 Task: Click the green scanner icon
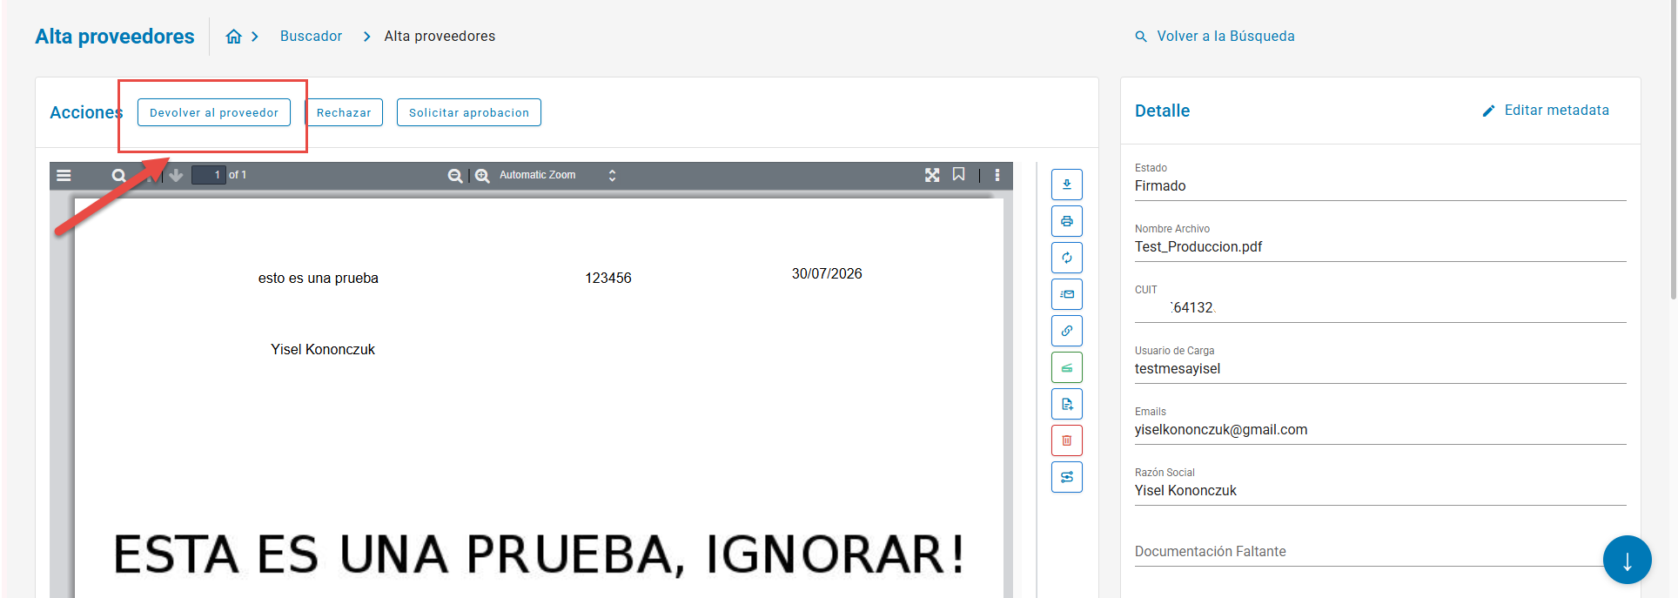click(1067, 367)
